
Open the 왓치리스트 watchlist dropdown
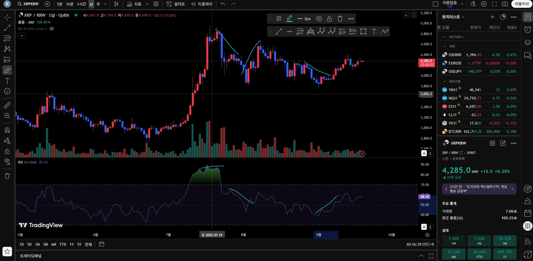tap(453, 17)
